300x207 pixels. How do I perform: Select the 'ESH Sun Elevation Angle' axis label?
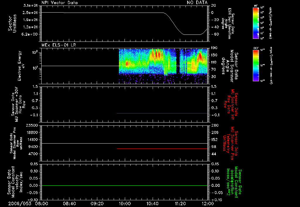click(x=228, y=23)
